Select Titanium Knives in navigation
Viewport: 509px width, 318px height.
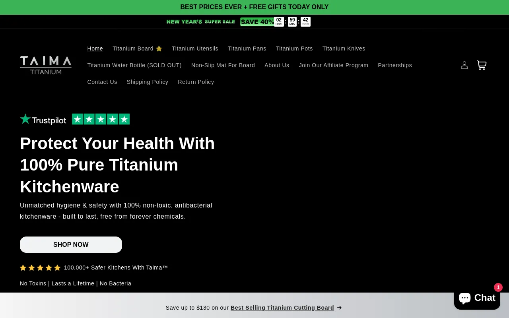pos(344,48)
